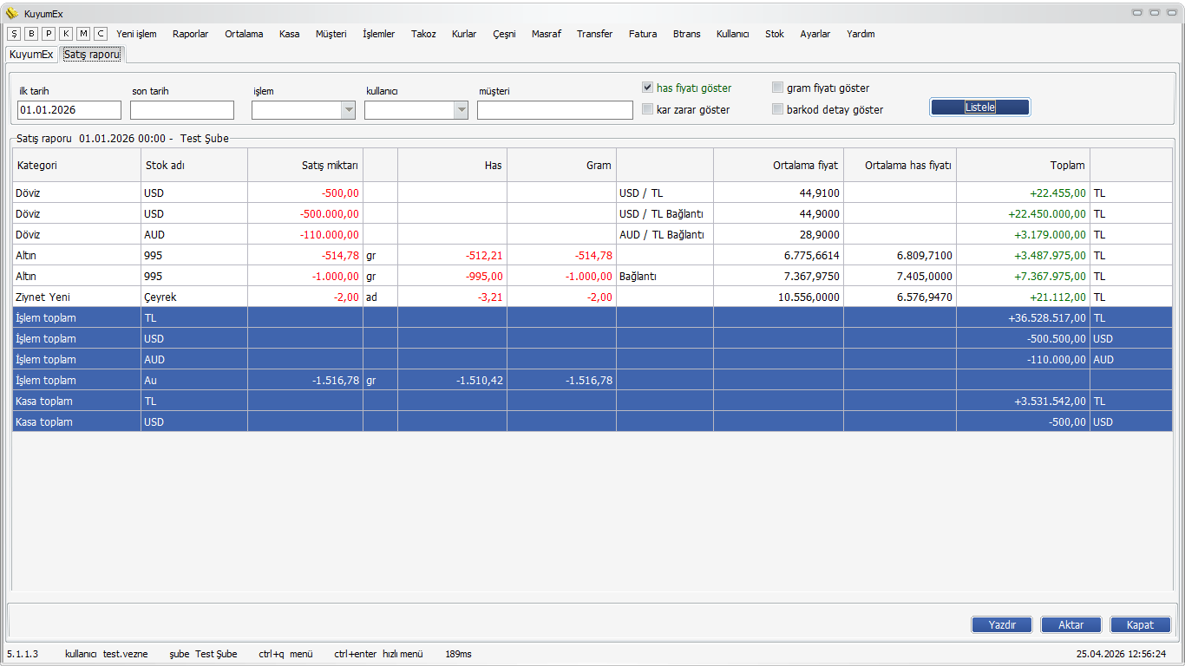Open the Kurlar menu

coord(463,34)
